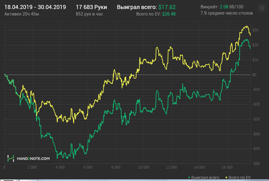Screen dimensions: 269x181
Task: Click the 'Выиграл всего:' header label
Action: click(x=137, y=7)
